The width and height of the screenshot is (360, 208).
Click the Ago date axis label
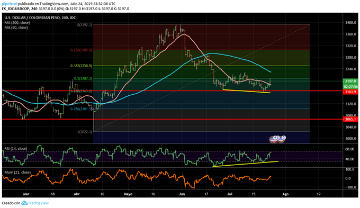pos(285,194)
